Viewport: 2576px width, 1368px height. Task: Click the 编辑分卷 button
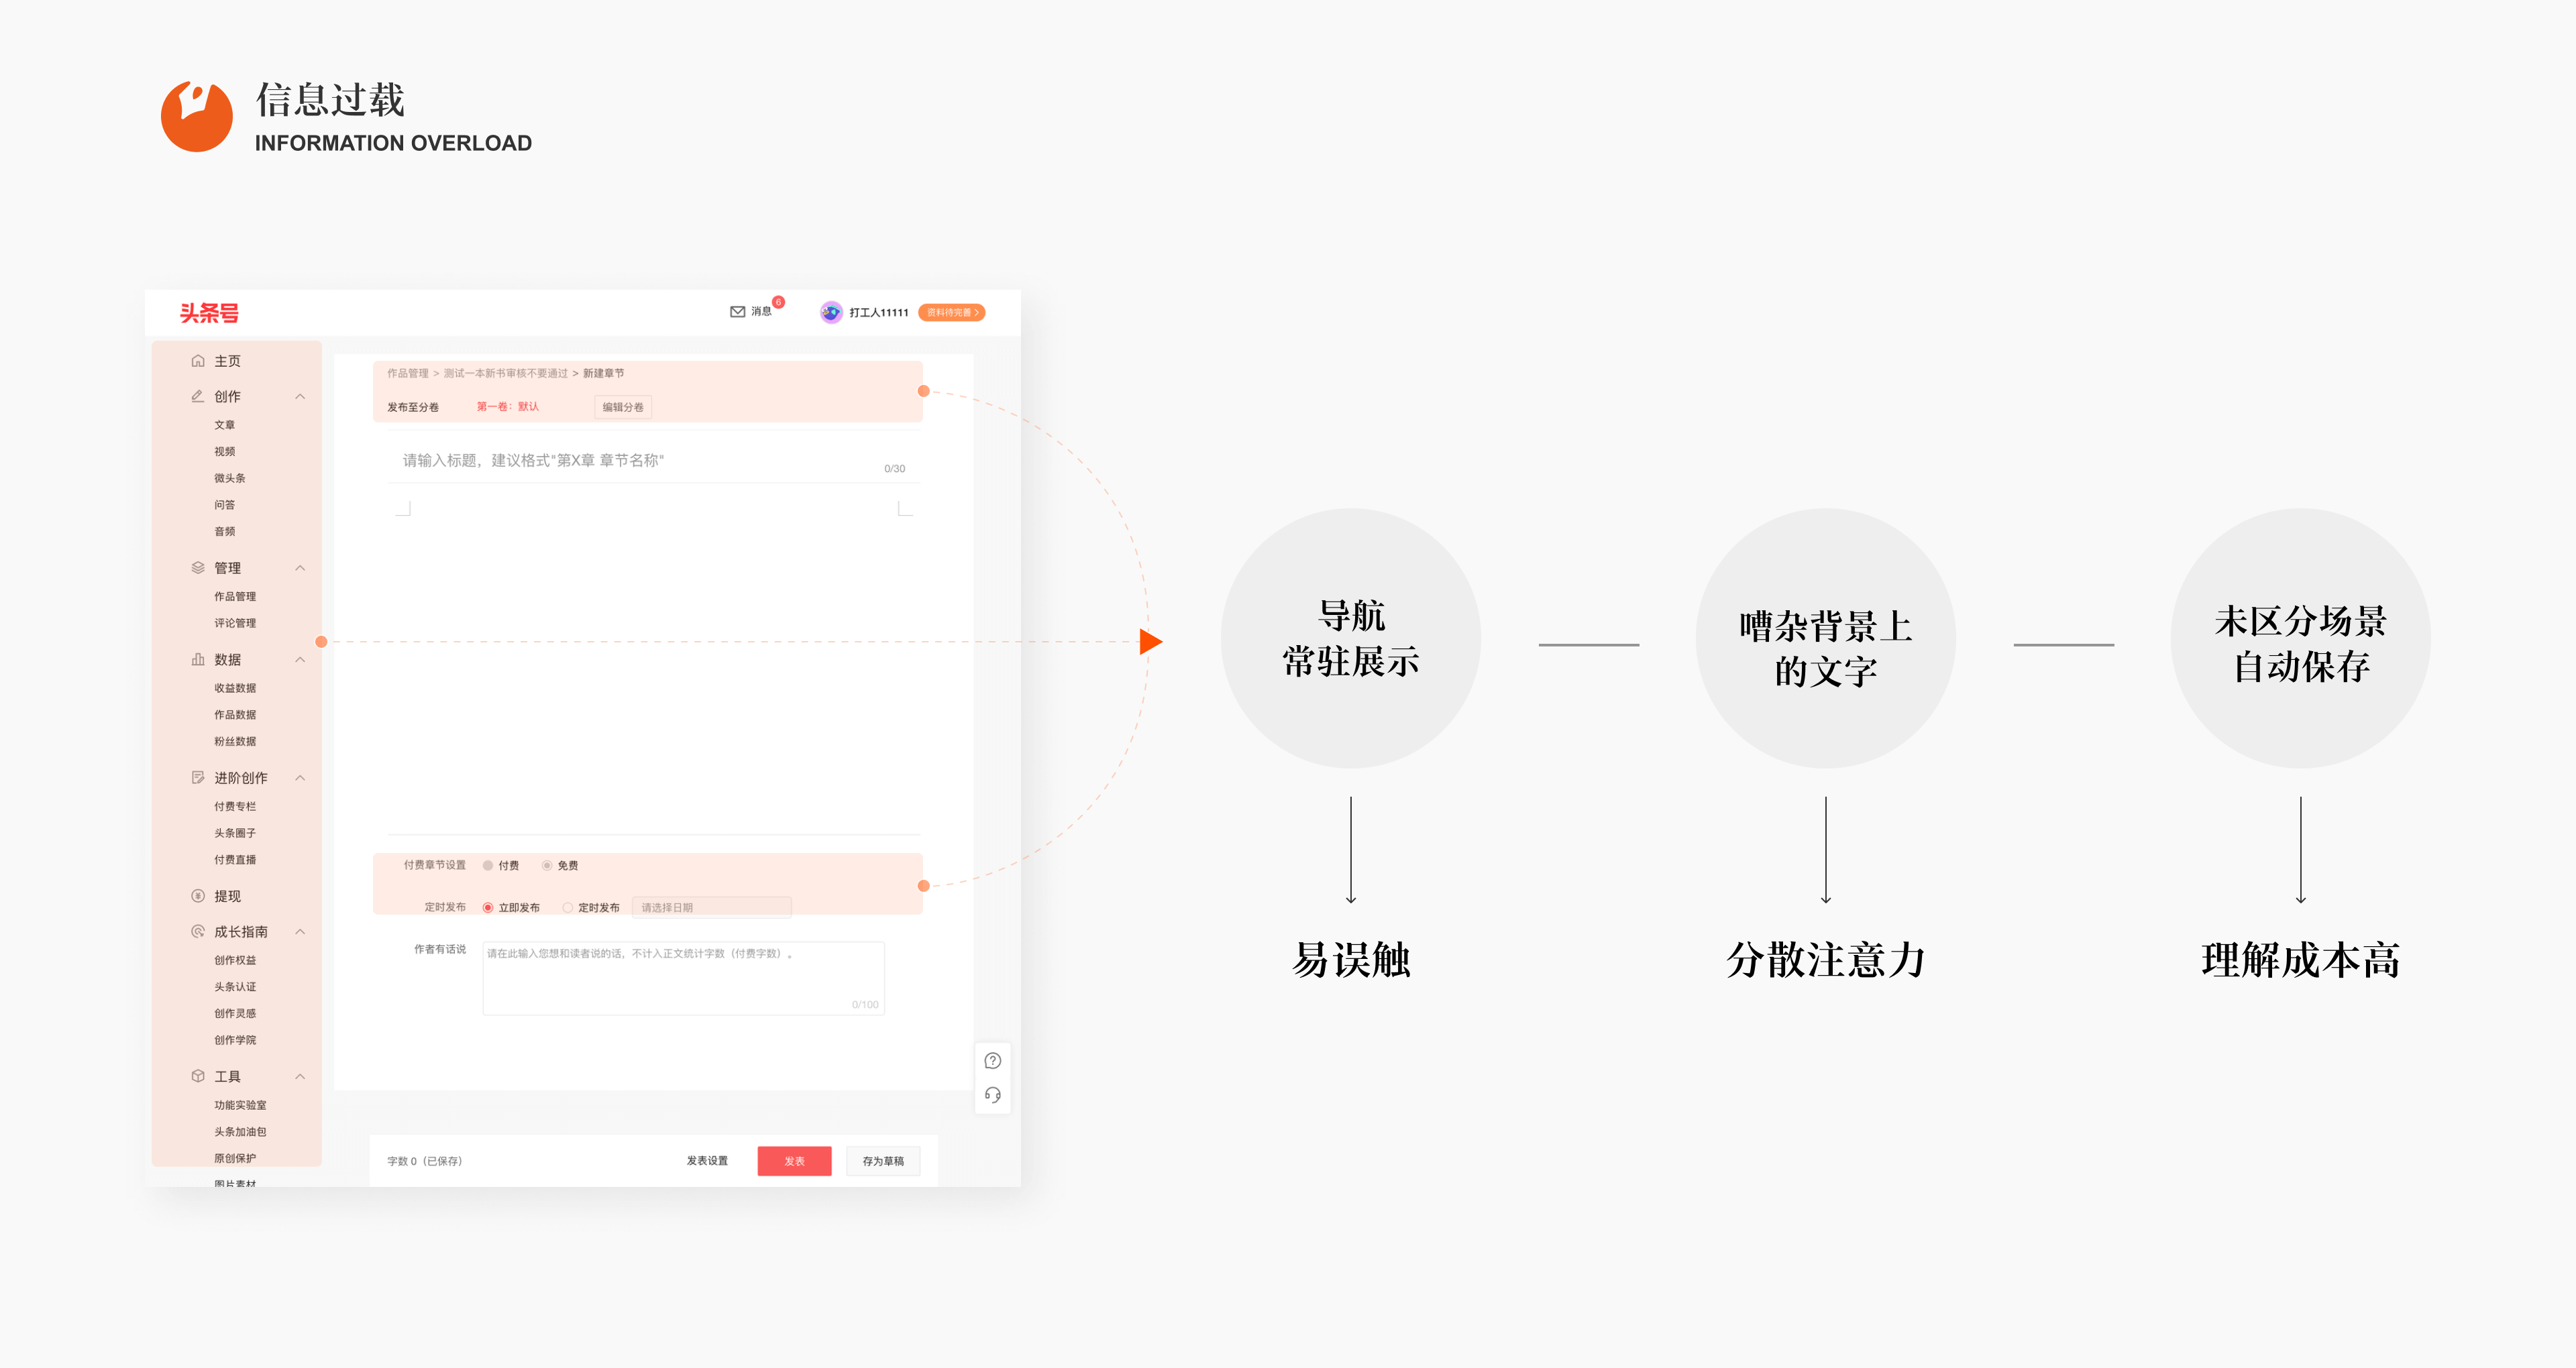coord(623,407)
